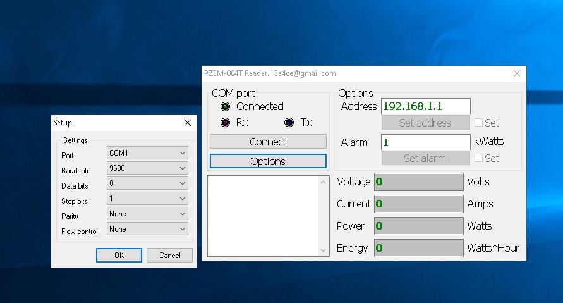This screenshot has width=563, height=303.
Task: Confirm Setup dialog with OK
Action: click(119, 255)
